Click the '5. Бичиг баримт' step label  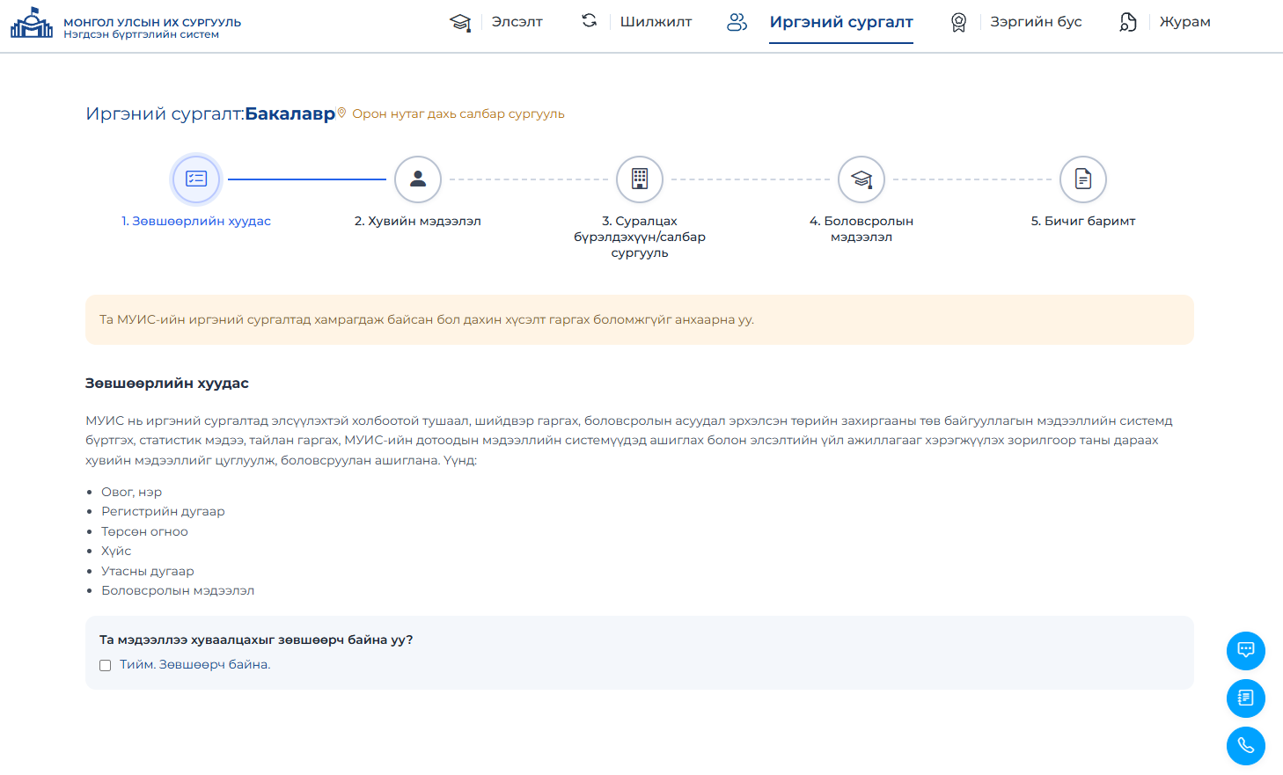click(1083, 221)
